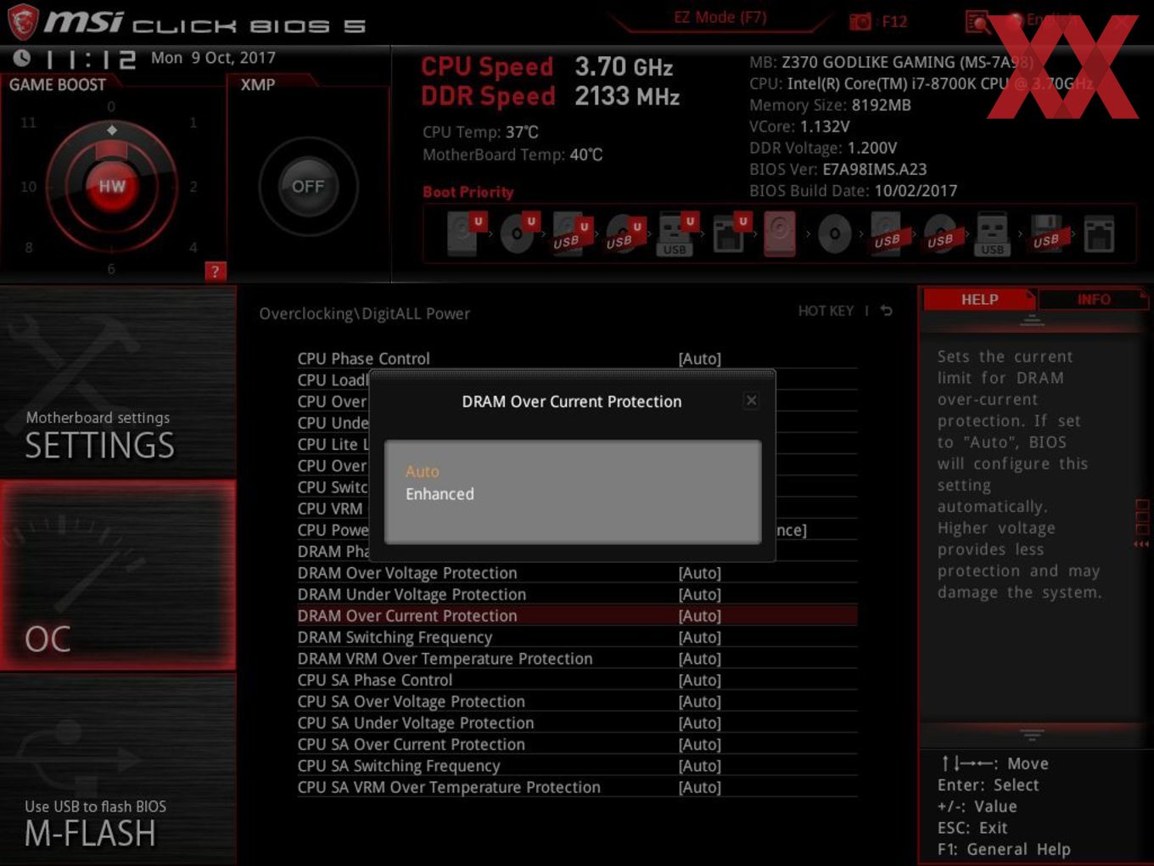This screenshot has width=1154, height=866.
Task: Close the DRAM Over Current Protection dialog
Action: [x=751, y=401]
